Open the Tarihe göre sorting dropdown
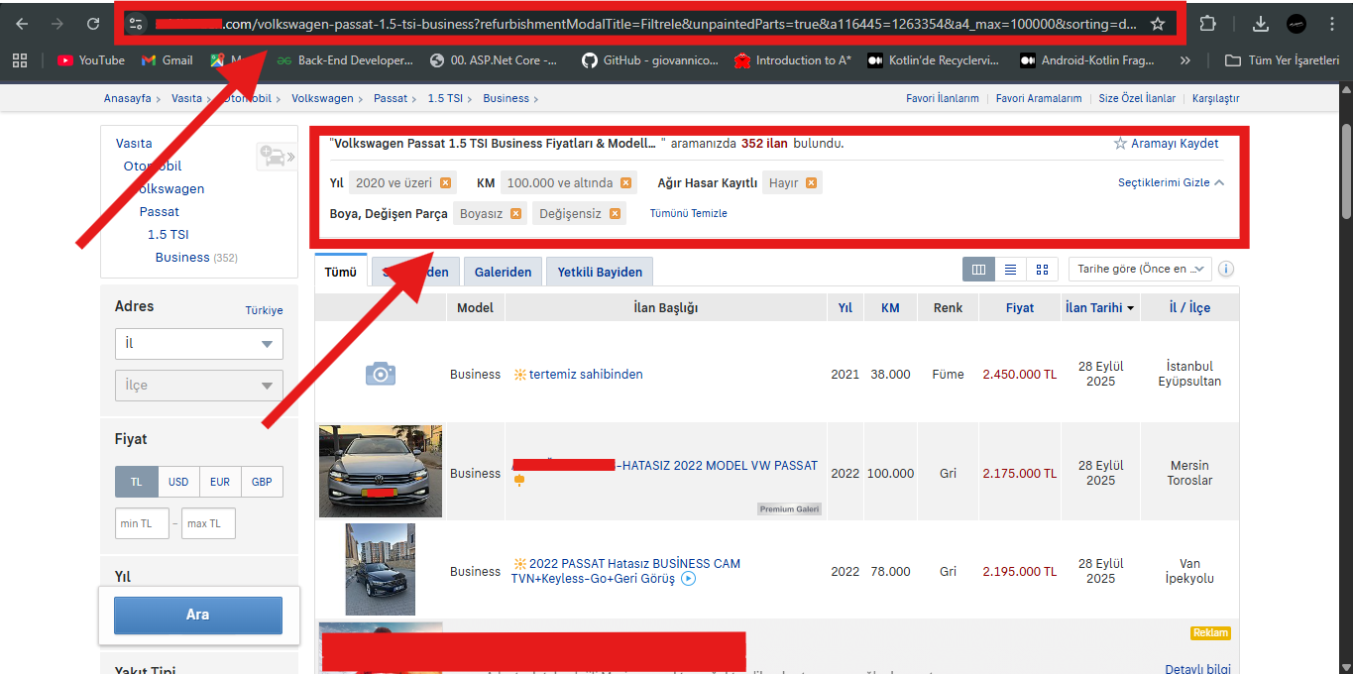Image resolution: width=1353 pixels, height=674 pixels. click(x=1139, y=269)
